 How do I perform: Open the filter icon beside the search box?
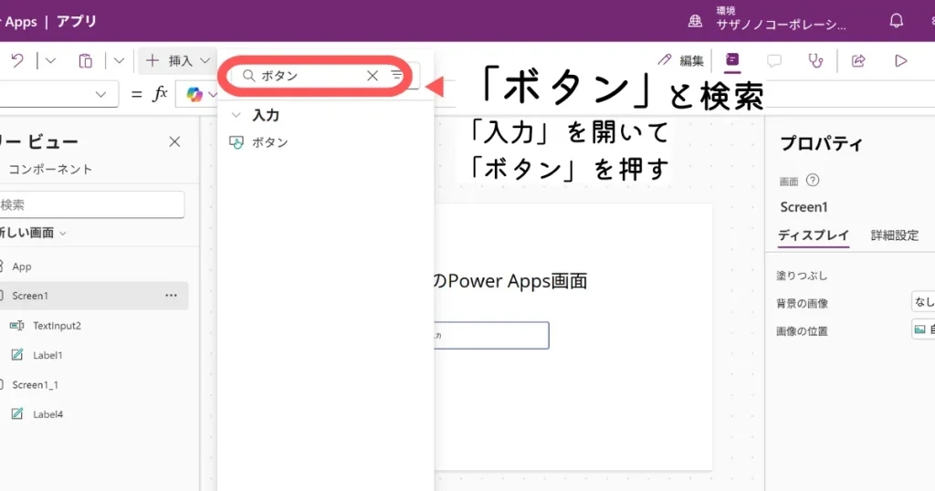(396, 76)
